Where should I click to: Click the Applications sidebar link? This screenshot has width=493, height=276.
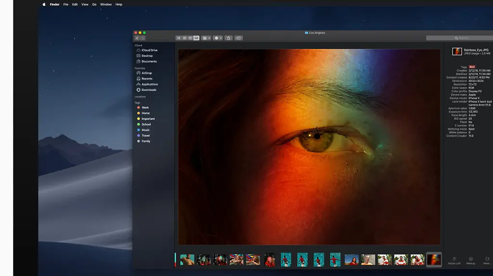tap(149, 84)
